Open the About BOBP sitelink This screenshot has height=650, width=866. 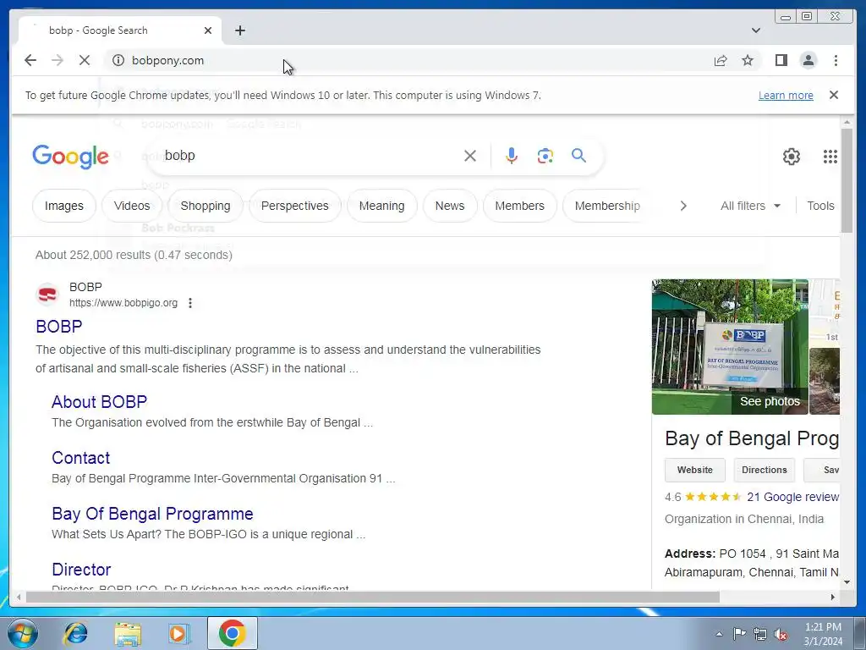click(x=100, y=402)
